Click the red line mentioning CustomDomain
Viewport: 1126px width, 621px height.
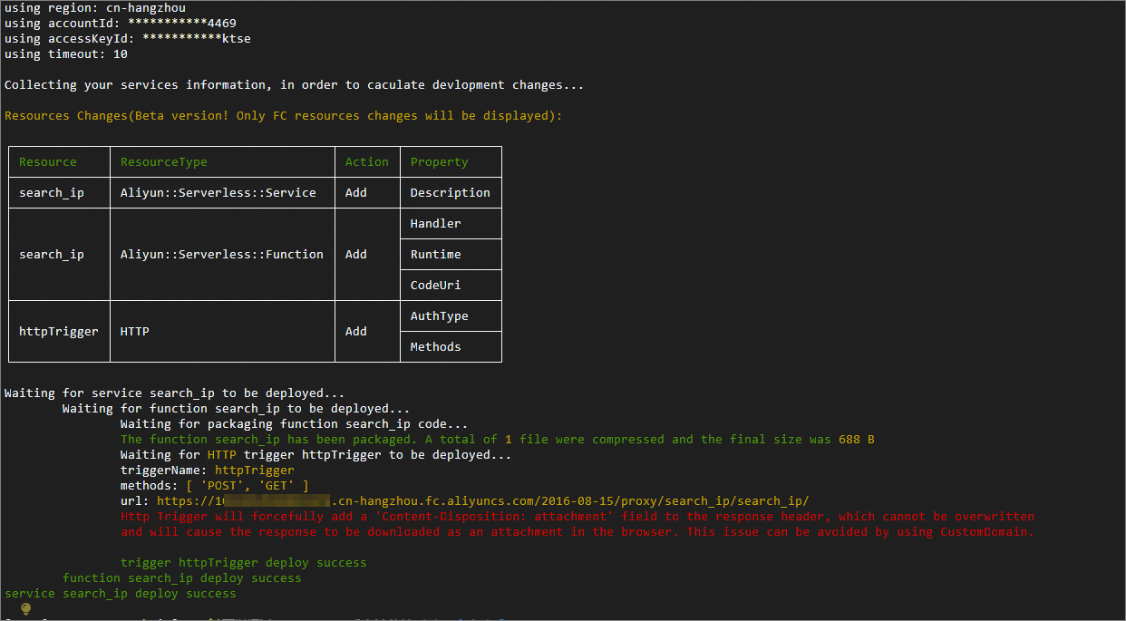point(578,532)
